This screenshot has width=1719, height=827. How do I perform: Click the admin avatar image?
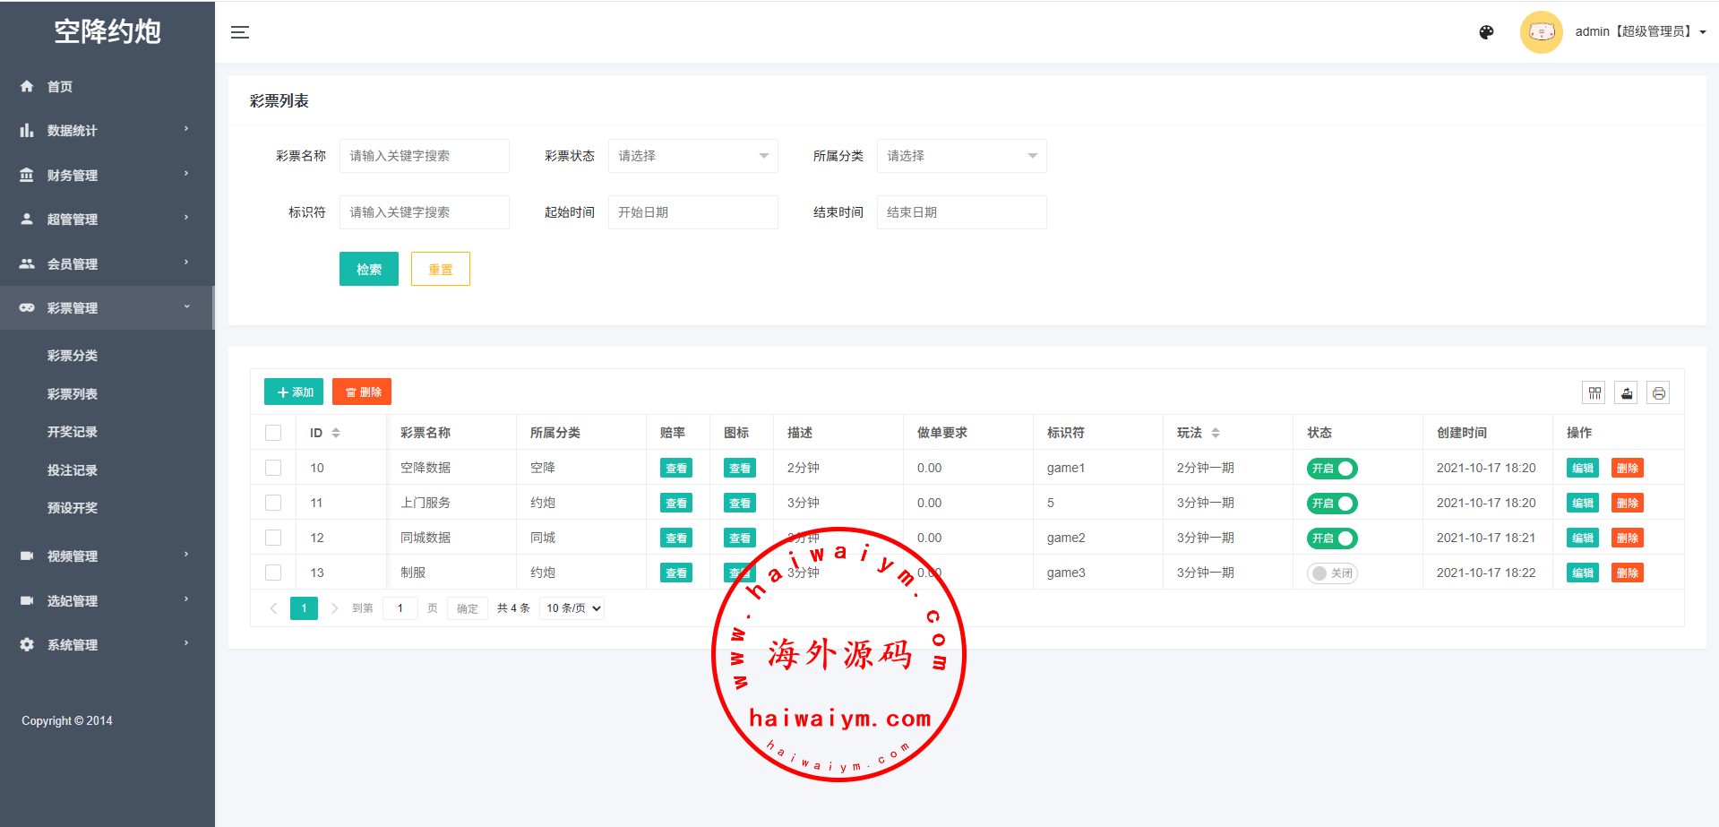(1541, 32)
